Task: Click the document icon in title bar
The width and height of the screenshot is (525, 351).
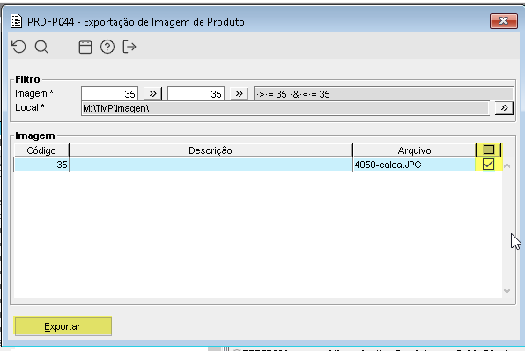Action: [x=17, y=21]
